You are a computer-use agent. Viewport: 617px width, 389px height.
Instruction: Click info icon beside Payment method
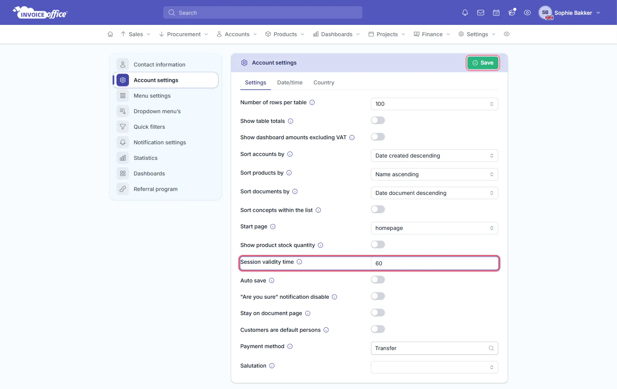pyautogui.click(x=290, y=347)
